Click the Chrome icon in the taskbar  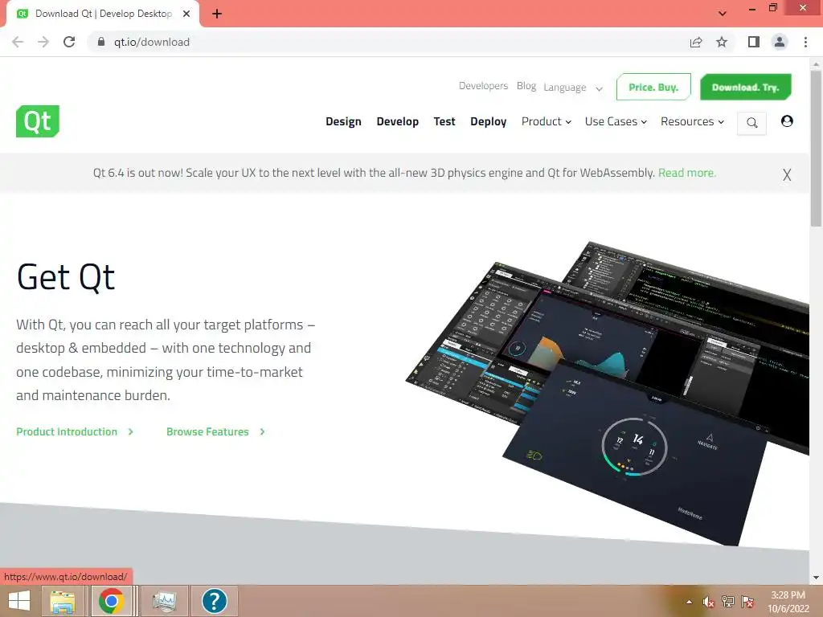coord(111,601)
